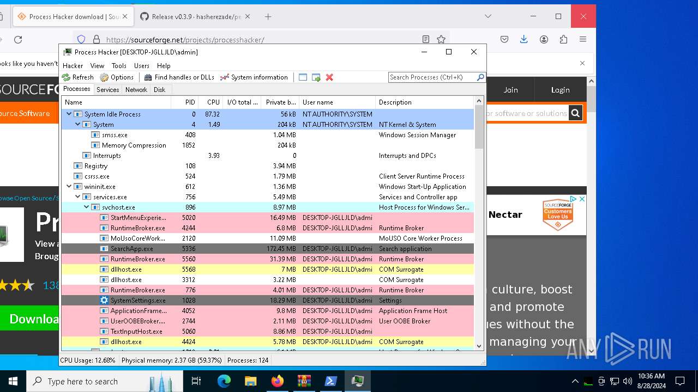Open Firefox extensions icon
Viewport: 698px width, 392px height.
563,39
